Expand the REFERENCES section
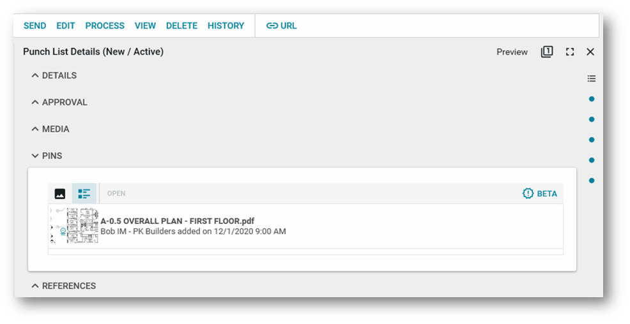This screenshot has width=630, height=324. [x=35, y=286]
